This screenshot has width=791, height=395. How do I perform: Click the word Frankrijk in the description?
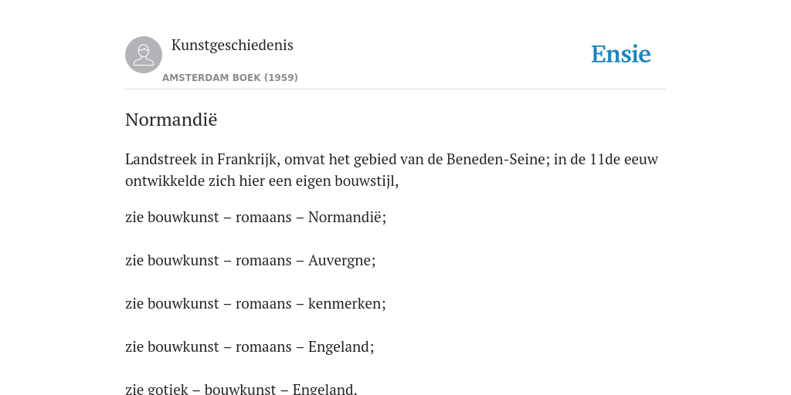(247, 160)
